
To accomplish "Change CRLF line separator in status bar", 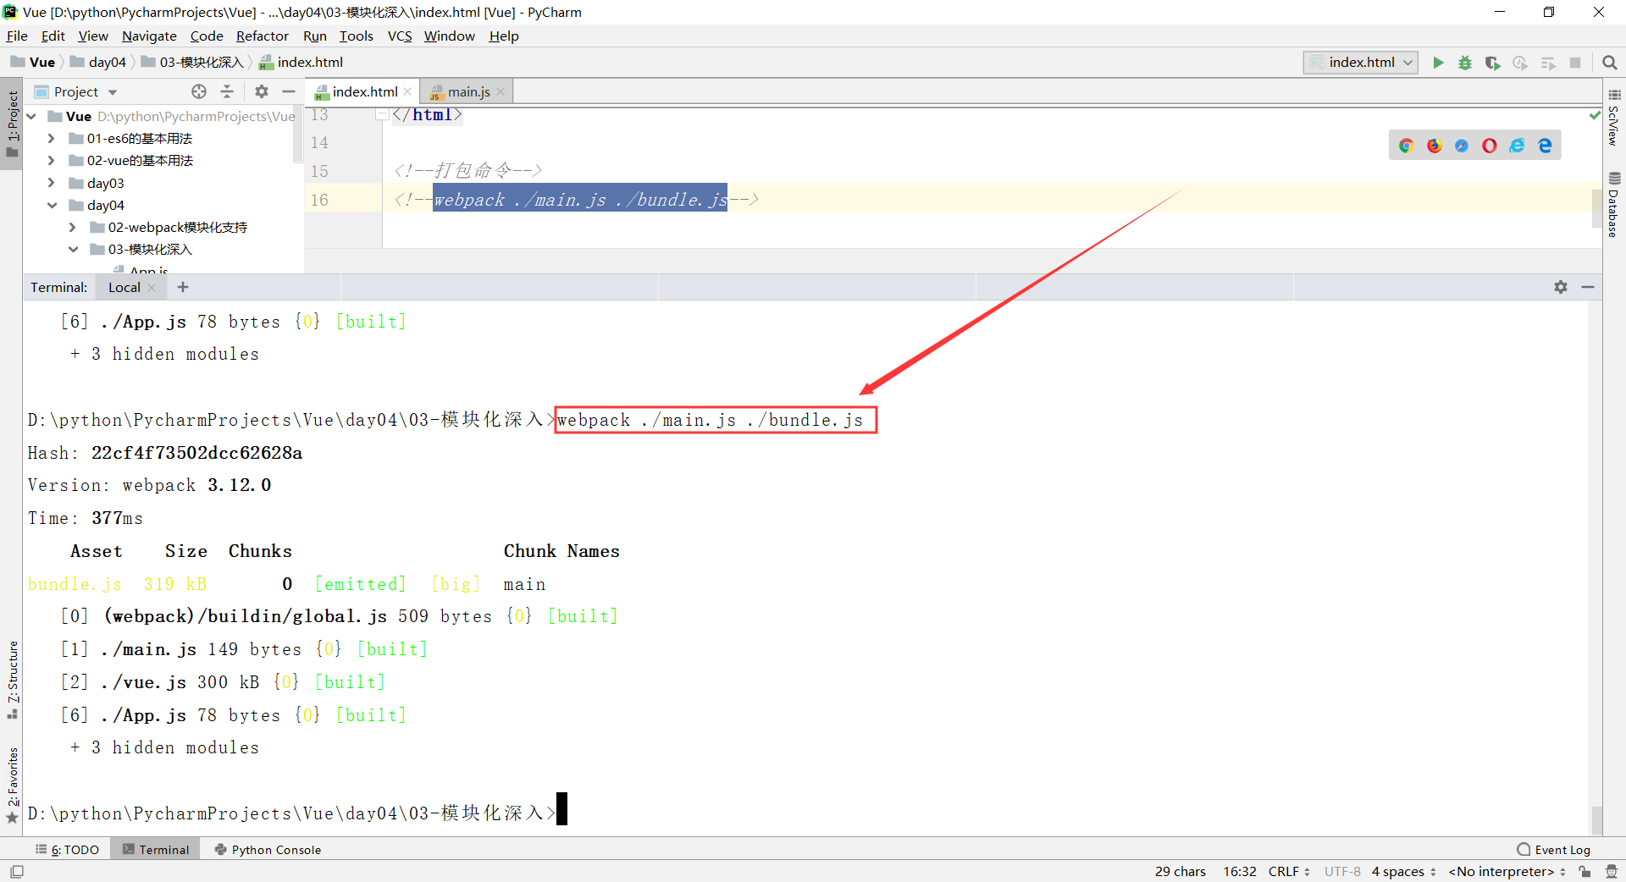I will click(1289, 871).
